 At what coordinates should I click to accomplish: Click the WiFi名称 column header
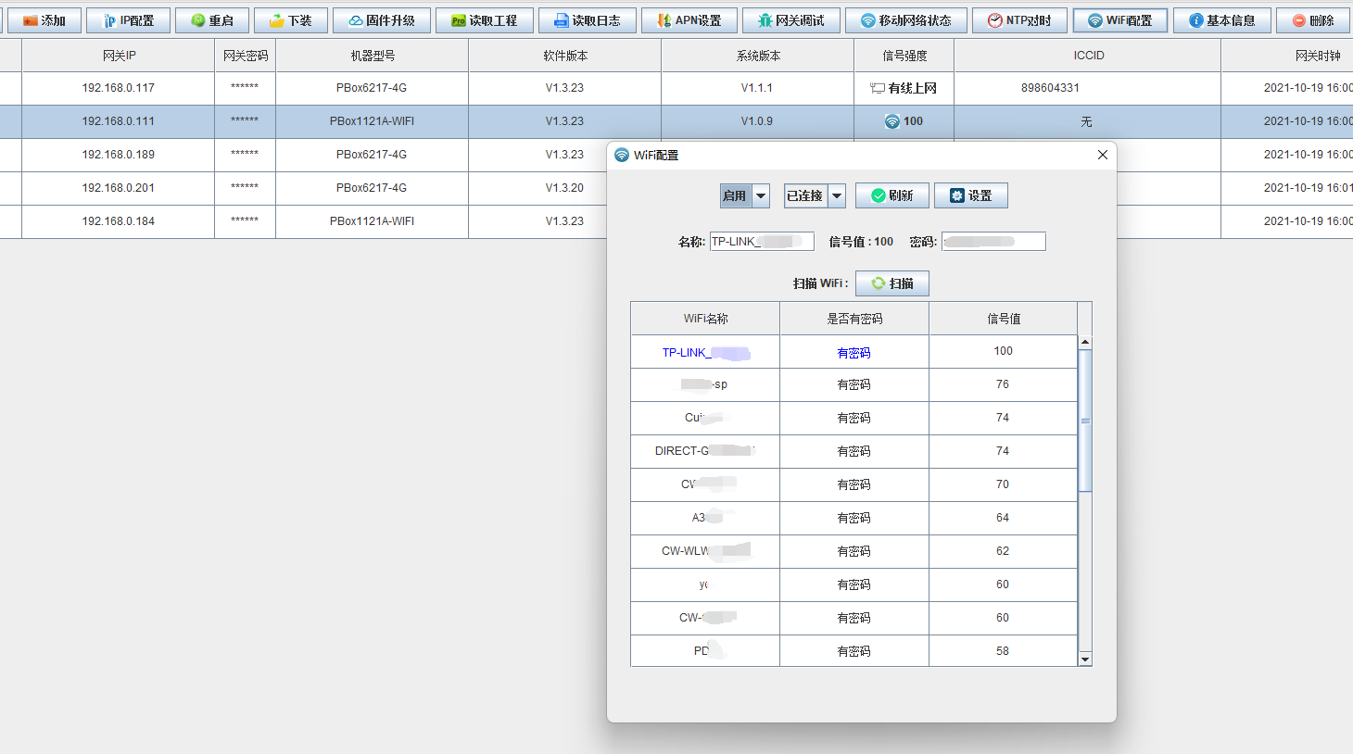(705, 319)
